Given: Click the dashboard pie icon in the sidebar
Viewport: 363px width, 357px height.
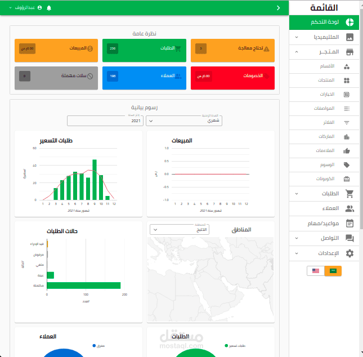Looking at the screenshot, I should pyautogui.click(x=349, y=23).
